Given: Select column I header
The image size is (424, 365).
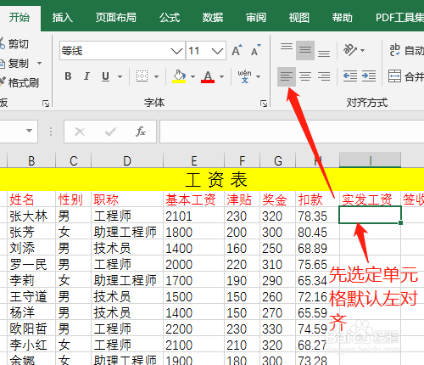Looking at the screenshot, I should pyautogui.click(x=370, y=160).
